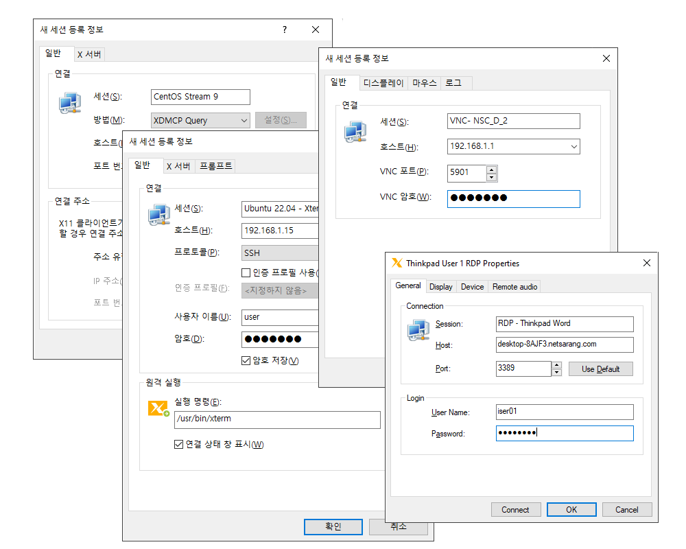The width and height of the screenshot is (686, 549).
Task: Click the 사용자 이름 field containing user
Action: coord(280,318)
